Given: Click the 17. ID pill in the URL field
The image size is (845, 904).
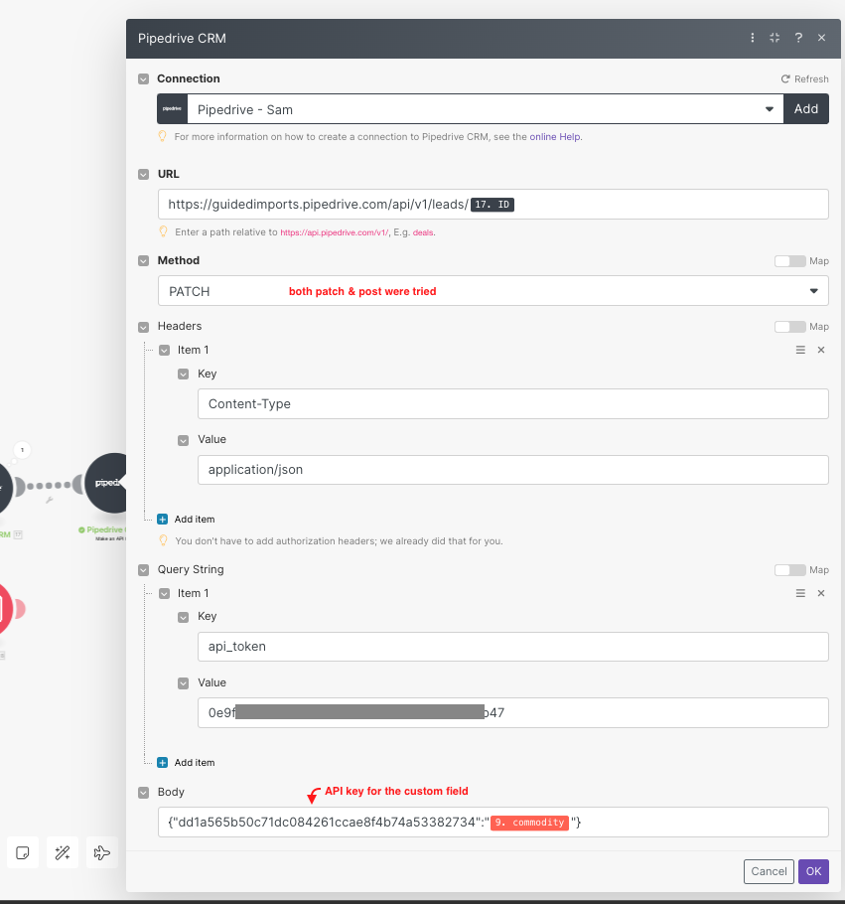Looking at the screenshot, I should (493, 204).
